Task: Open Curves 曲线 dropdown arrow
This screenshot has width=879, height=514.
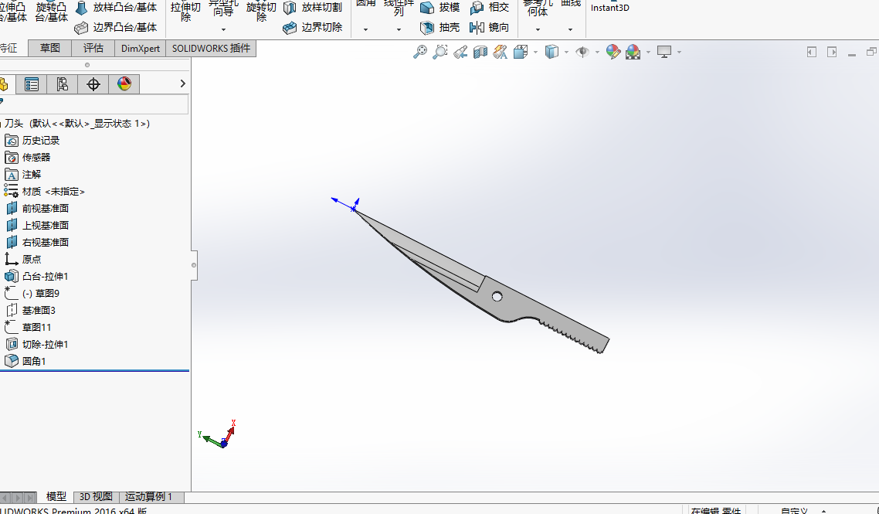Action: pos(570,29)
